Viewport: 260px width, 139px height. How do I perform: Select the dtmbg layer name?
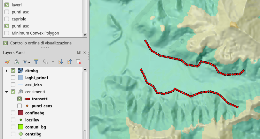32,71
